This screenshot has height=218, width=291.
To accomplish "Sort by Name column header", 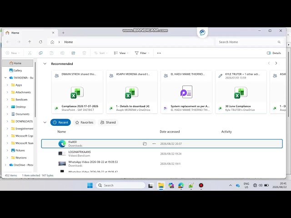I will coord(62,132).
